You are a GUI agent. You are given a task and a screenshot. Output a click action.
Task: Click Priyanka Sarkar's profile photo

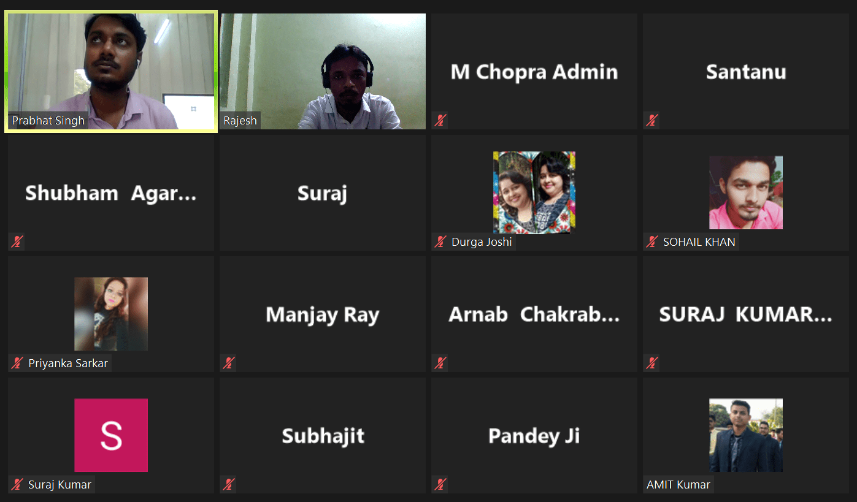[111, 314]
